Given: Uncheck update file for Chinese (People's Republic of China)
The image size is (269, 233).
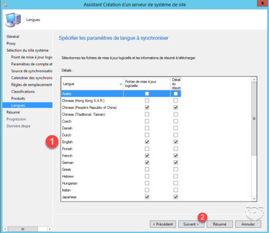Looking at the screenshot, I should [147, 108].
